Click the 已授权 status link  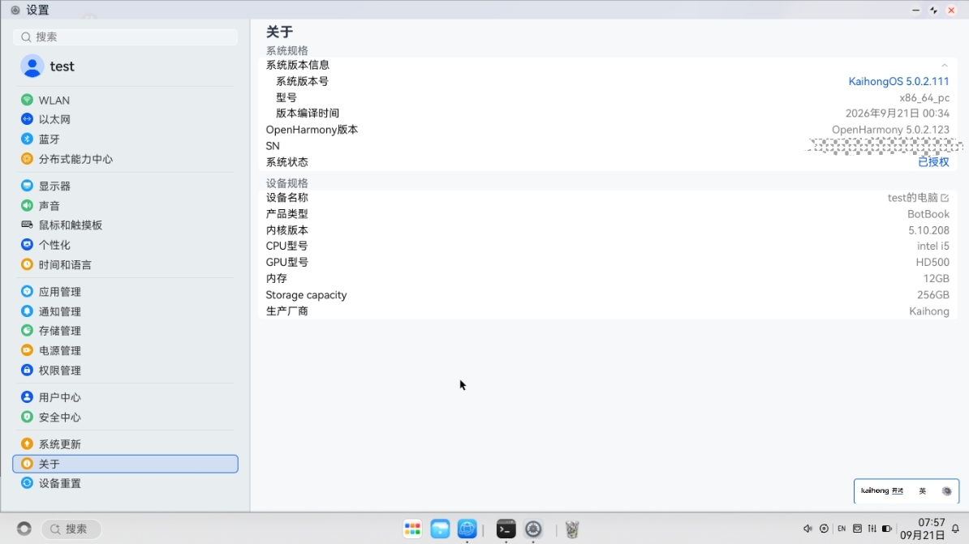coord(933,162)
